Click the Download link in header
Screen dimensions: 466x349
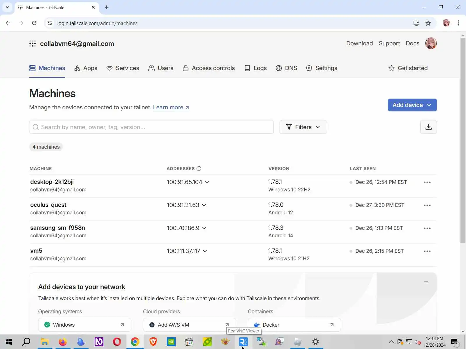pos(359,43)
